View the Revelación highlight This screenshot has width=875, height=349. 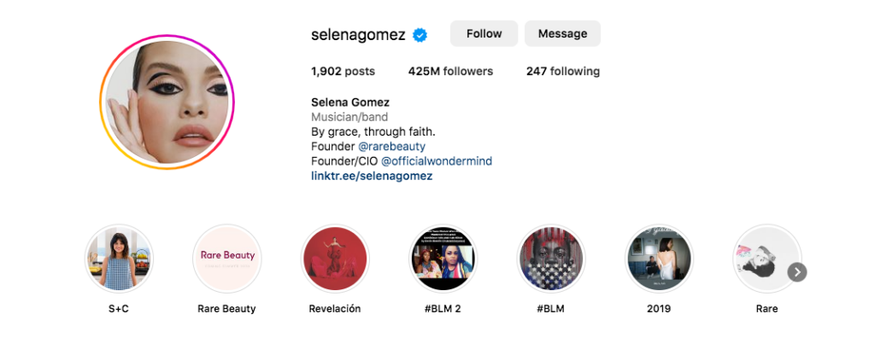335,259
